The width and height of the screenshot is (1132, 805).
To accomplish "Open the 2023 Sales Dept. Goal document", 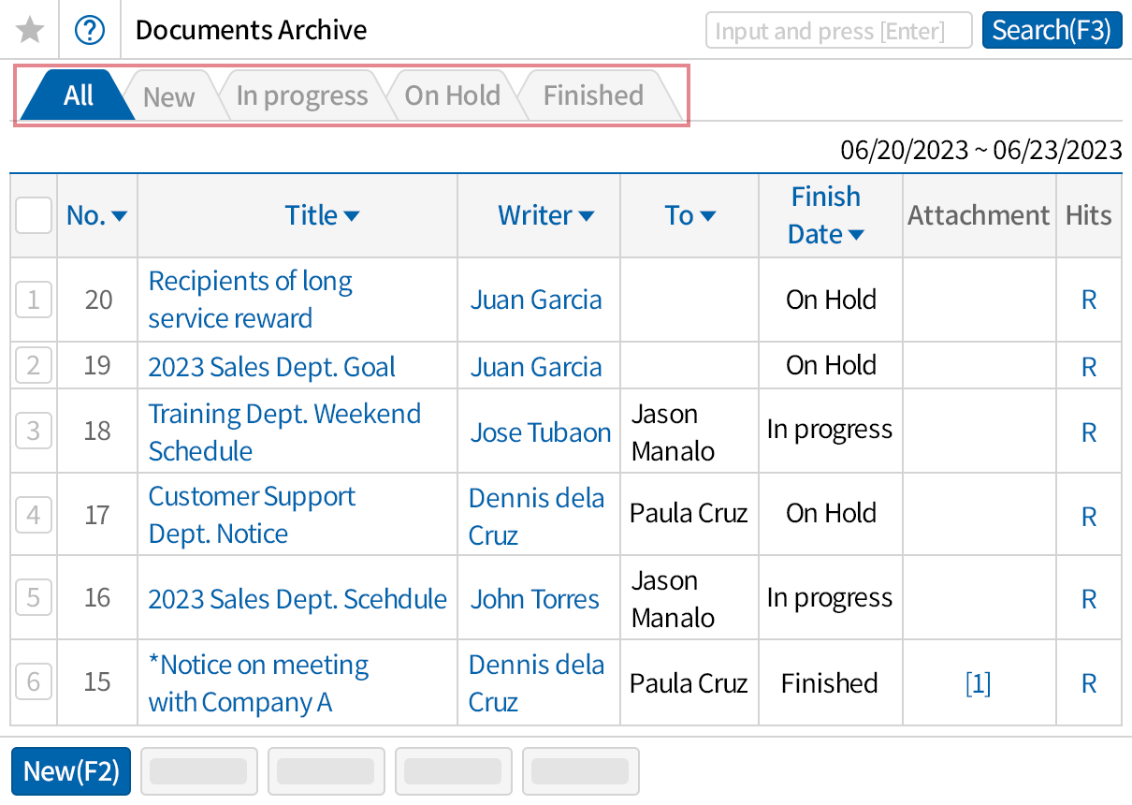I will click(270, 367).
